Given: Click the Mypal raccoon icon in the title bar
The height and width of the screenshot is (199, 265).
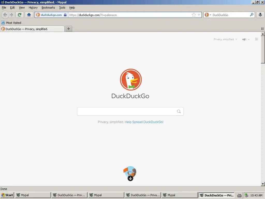Looking at the screenshot, I should [x=2, y=2].
